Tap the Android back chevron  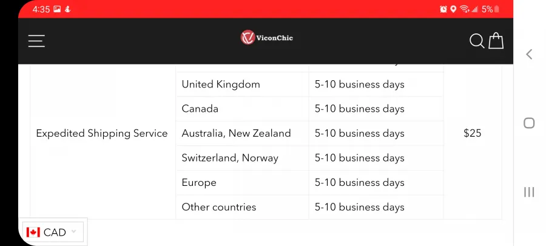pyautogui.click(x=529, y=54)
